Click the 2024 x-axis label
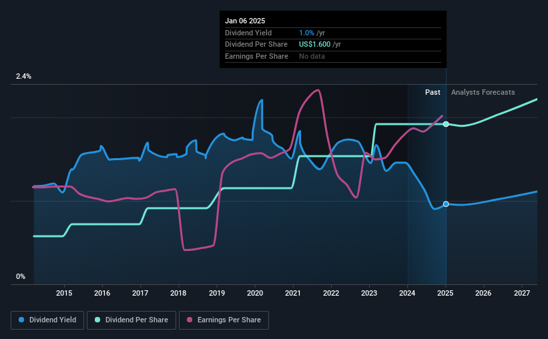Viewport: 548px width, 339px height. (407, 293)
